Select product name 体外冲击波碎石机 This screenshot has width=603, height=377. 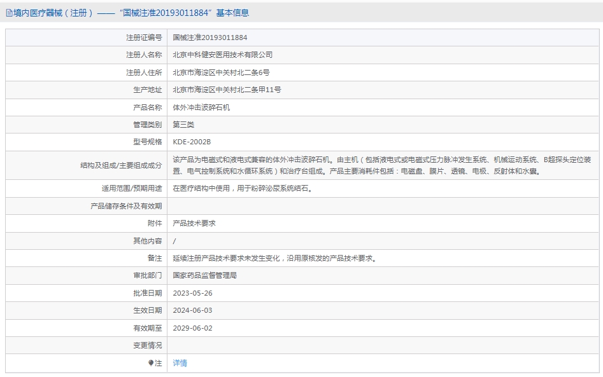[x=201, y=107]
